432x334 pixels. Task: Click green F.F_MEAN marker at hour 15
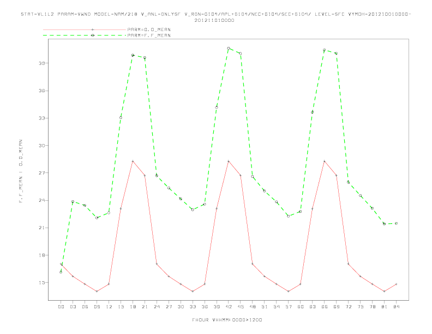[x=121, y=118]
